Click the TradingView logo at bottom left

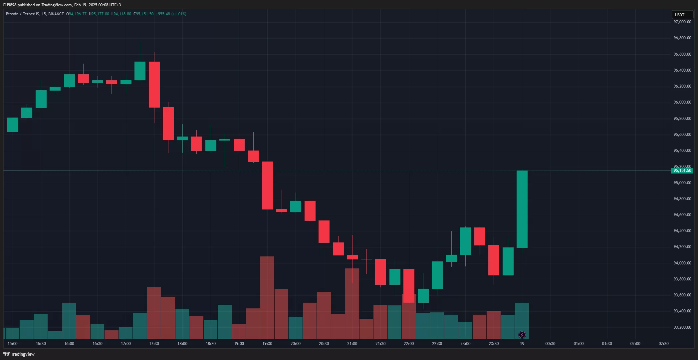pos(19,354)
